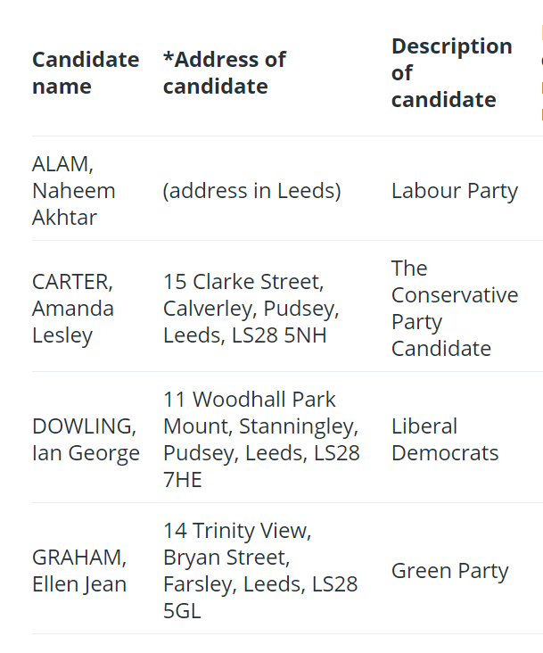543x653 pixels.
Task: Click the word Akhtar in first row
Action: click(64, 218)
